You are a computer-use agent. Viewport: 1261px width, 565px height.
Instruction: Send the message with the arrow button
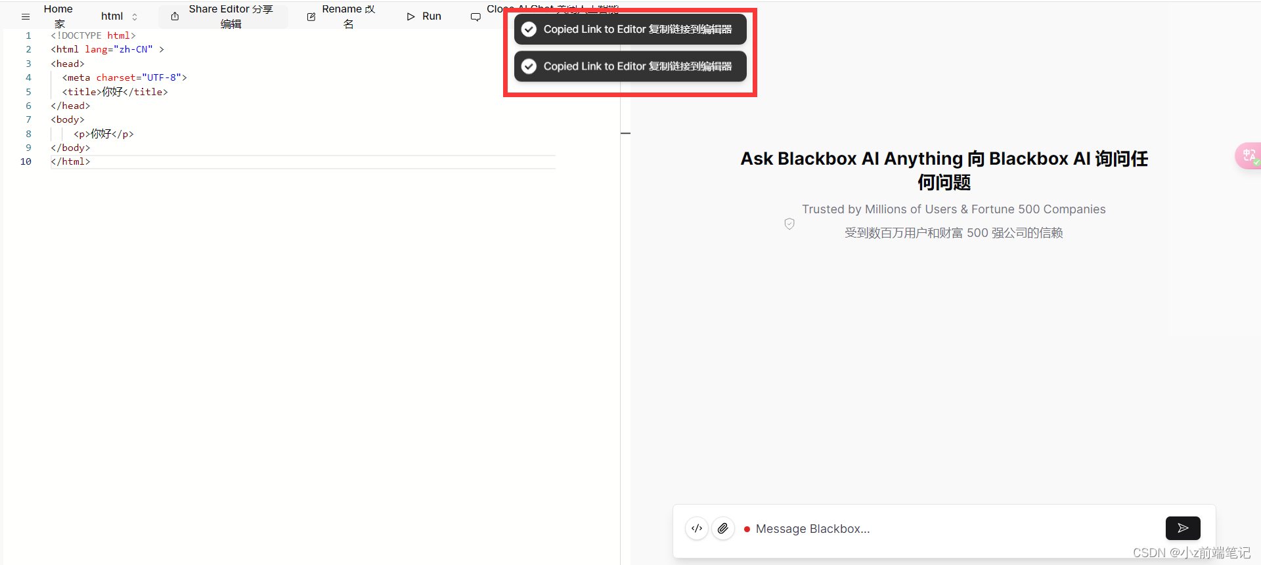1183,528
